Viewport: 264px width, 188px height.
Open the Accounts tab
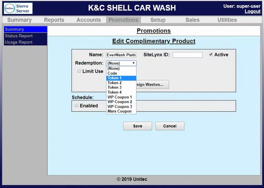pos(89,20)
